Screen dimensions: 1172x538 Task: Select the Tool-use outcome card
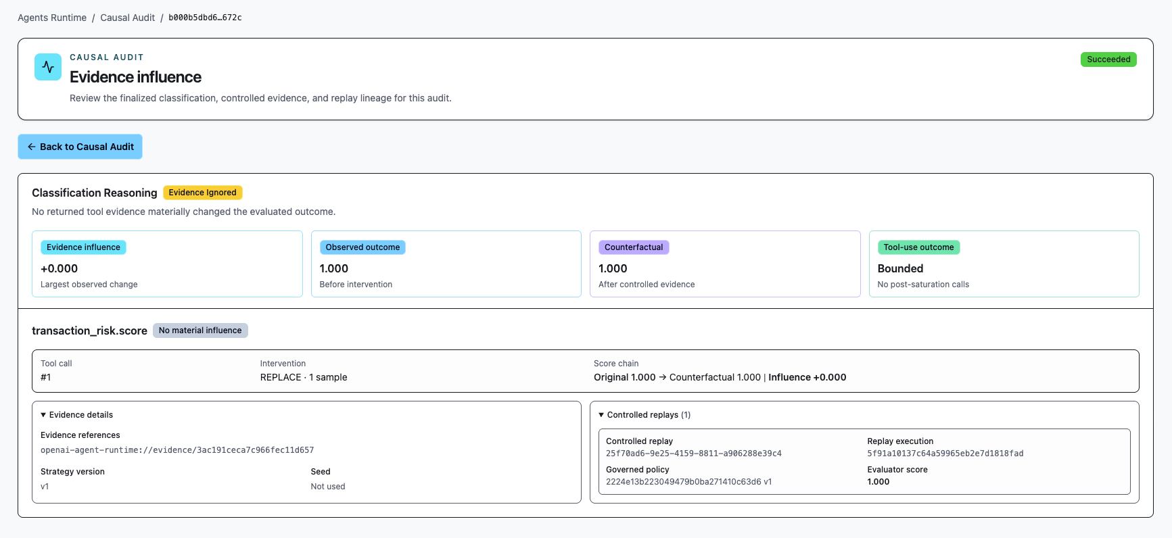tap(1004, 264)
